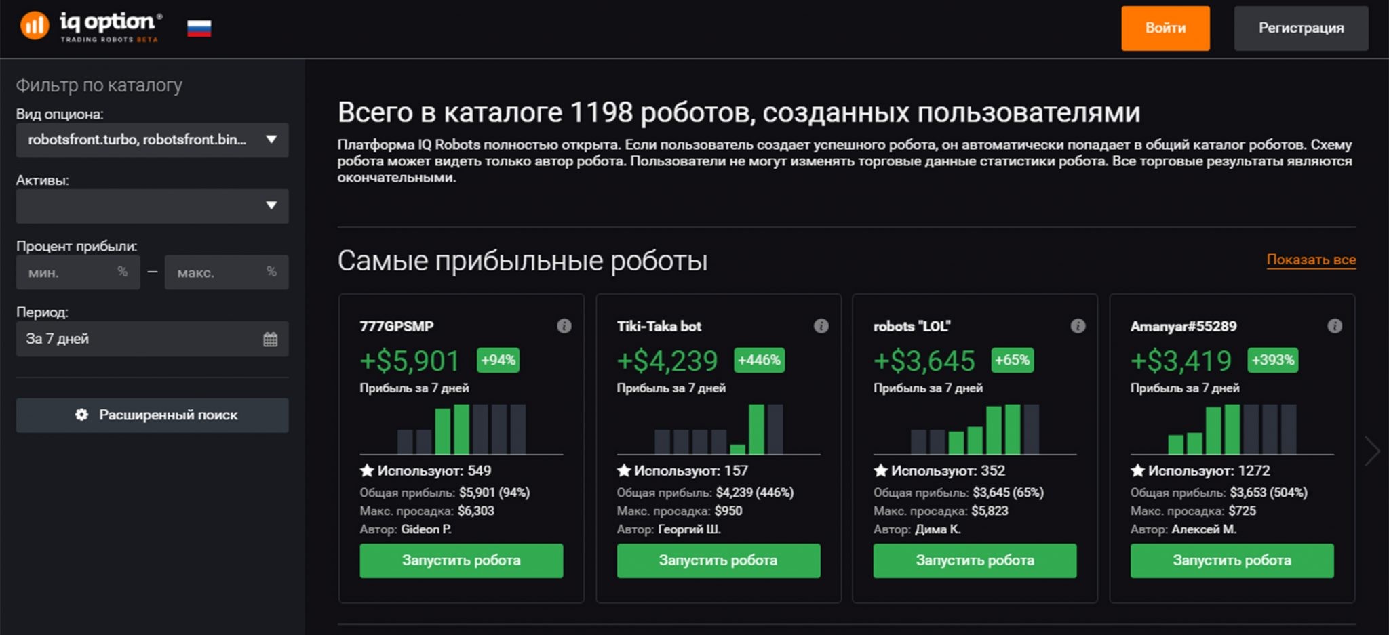Click the +$3,419 profit value
The width and height of the screenshot is (1389, 635).
click(1181, 361)
